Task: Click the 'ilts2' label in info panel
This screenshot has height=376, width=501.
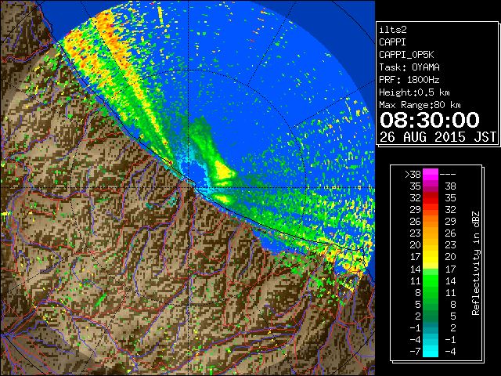Action: pos(393,30)
